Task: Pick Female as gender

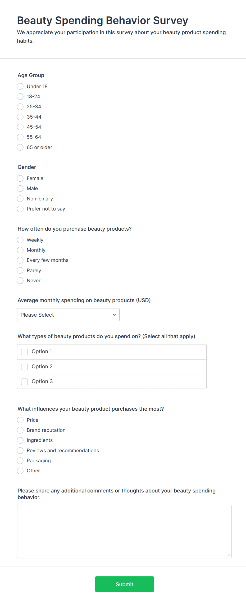Action: pyautogui.click(x=20, y=178)
